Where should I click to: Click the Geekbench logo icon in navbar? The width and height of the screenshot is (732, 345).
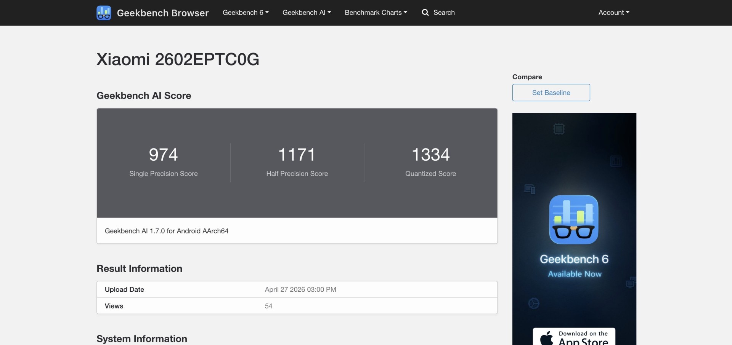click(x=104, y=13)
